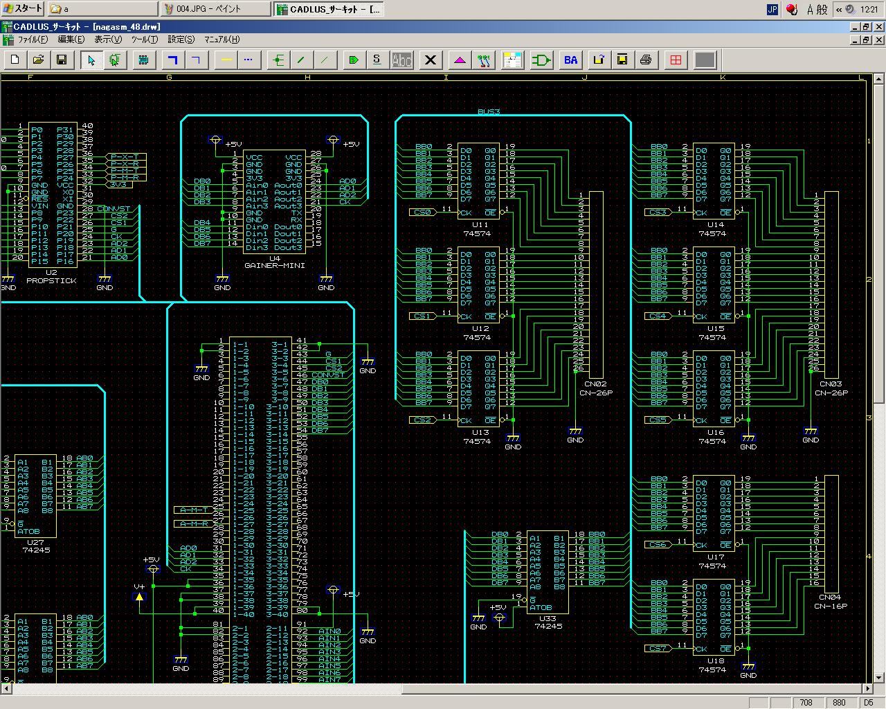Choose the thick blue bus wire tool
886x709 pixels.
click(173, 60)
